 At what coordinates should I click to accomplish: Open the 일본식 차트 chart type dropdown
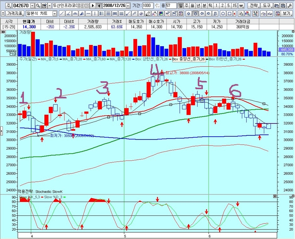[55, 14]
